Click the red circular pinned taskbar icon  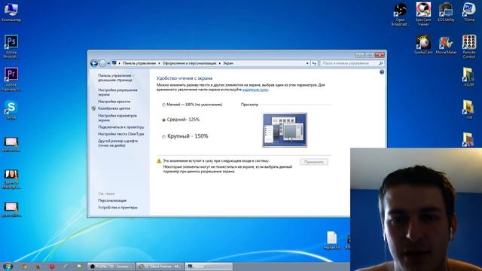[x=52, y=266]
